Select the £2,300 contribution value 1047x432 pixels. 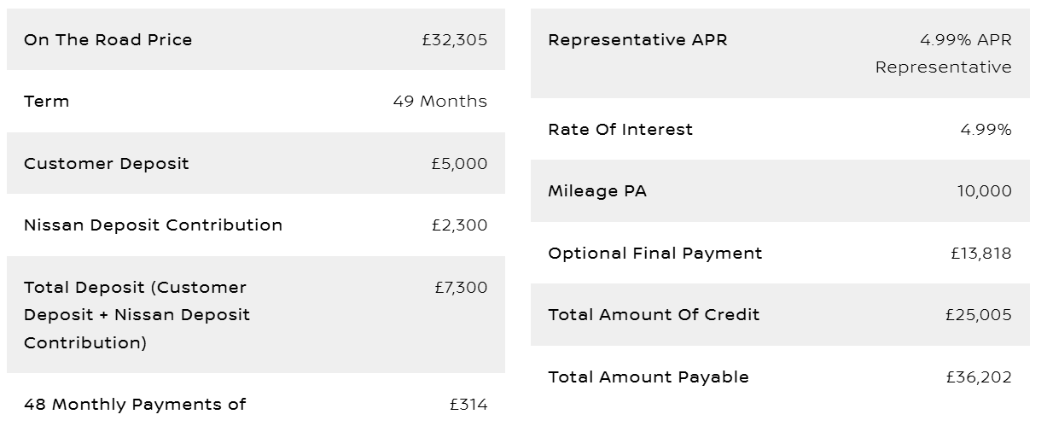click(x=460, y=225)
